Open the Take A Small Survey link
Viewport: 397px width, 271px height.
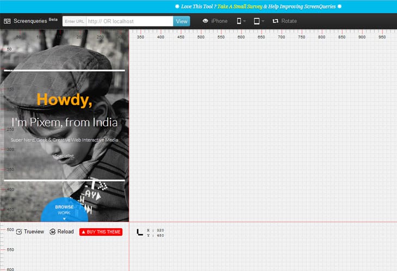click(239, 7)
